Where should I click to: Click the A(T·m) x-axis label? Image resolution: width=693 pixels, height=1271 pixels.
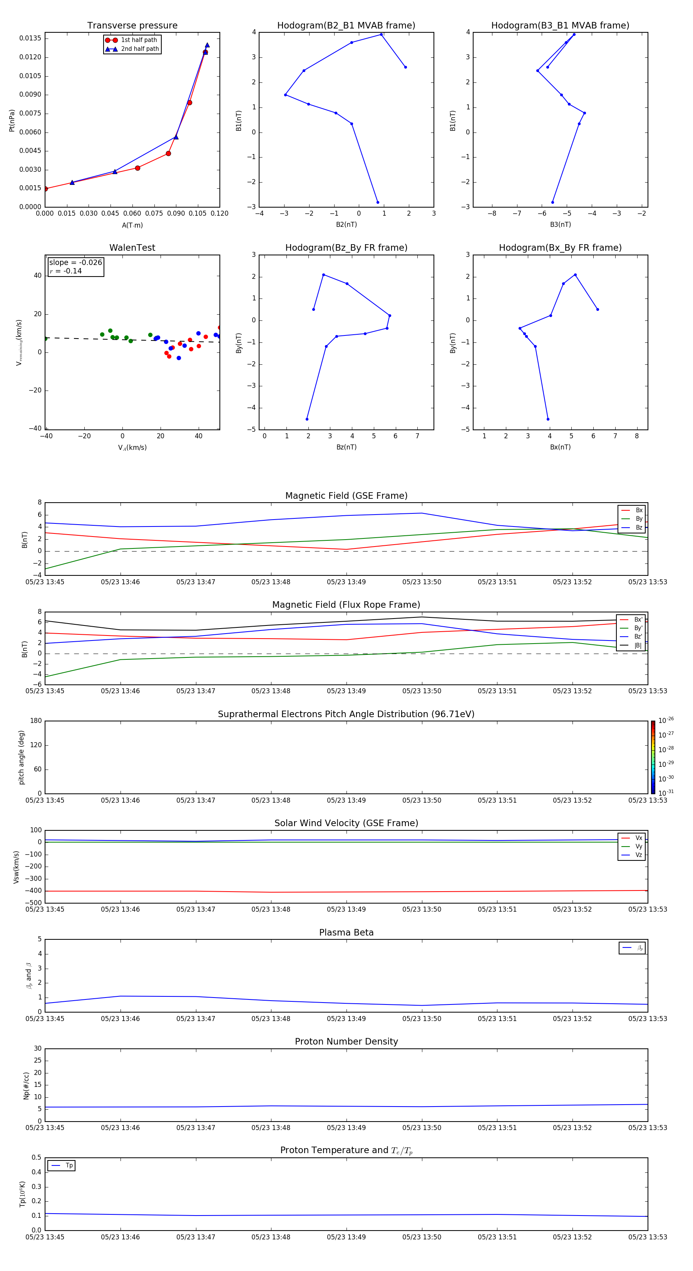click(132, 225)
